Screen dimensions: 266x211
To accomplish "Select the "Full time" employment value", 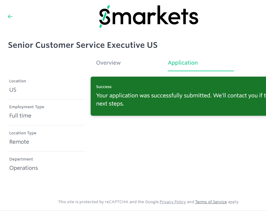I will pyautogui.click(x=20, y=116).
